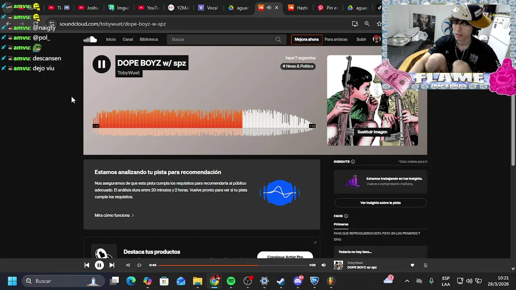Click the site info icon left of the URL
Screen dimensions: 516x290
[x=52, y=24]
